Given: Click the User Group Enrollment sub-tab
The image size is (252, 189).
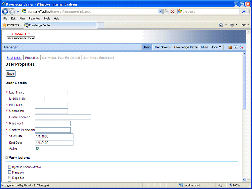Looking at the screenshot, I should (x=98, y=58).
